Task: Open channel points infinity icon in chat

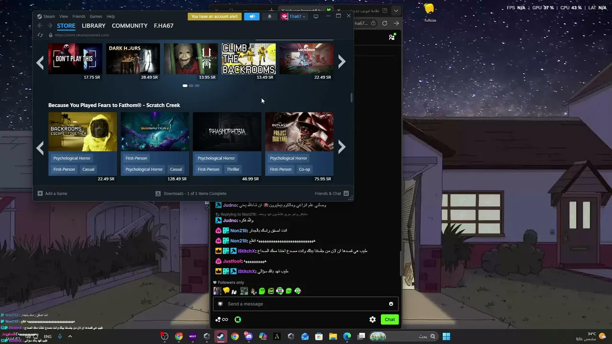Action: (221, 320)
